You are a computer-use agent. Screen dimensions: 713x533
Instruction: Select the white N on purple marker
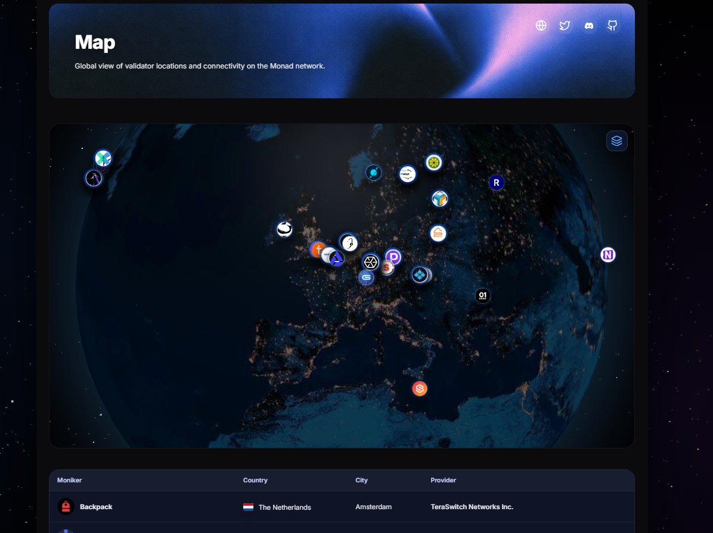point(608,255)
